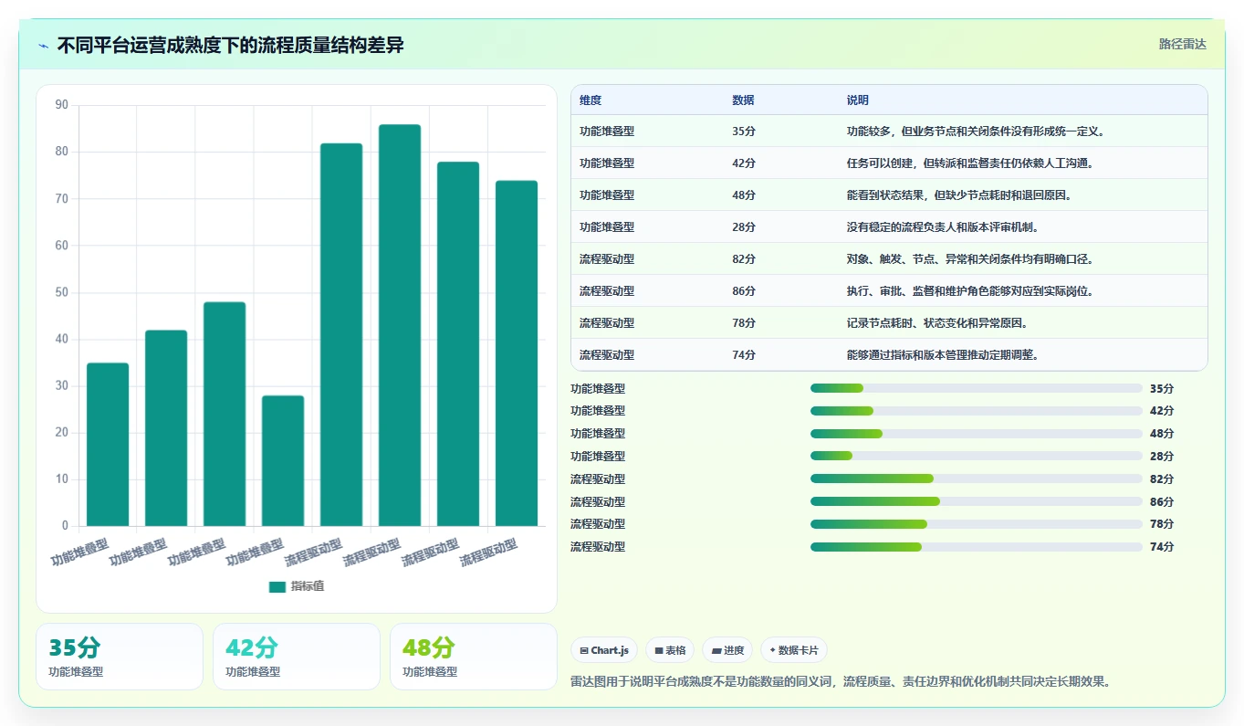This screenshot has width=1244, height=726.
Task: Click the chart bar with value 74
Action: pos(517,353)
